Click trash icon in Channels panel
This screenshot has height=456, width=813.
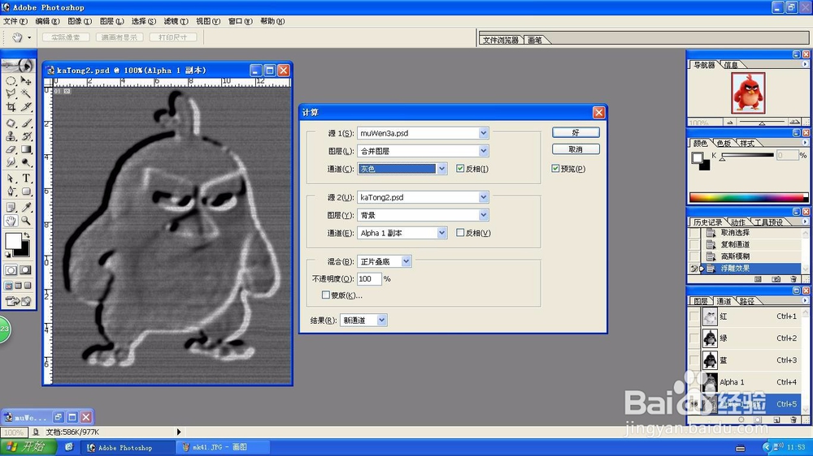click(793, 419)
